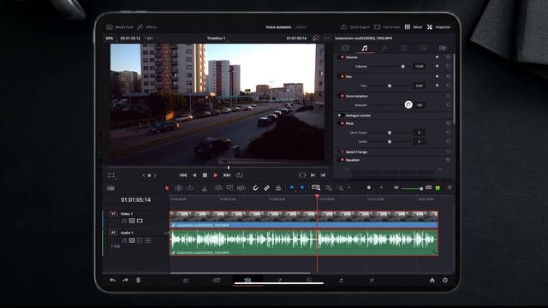Mute with the timeline speaker icon
The image size is (548, 308).
396,188
